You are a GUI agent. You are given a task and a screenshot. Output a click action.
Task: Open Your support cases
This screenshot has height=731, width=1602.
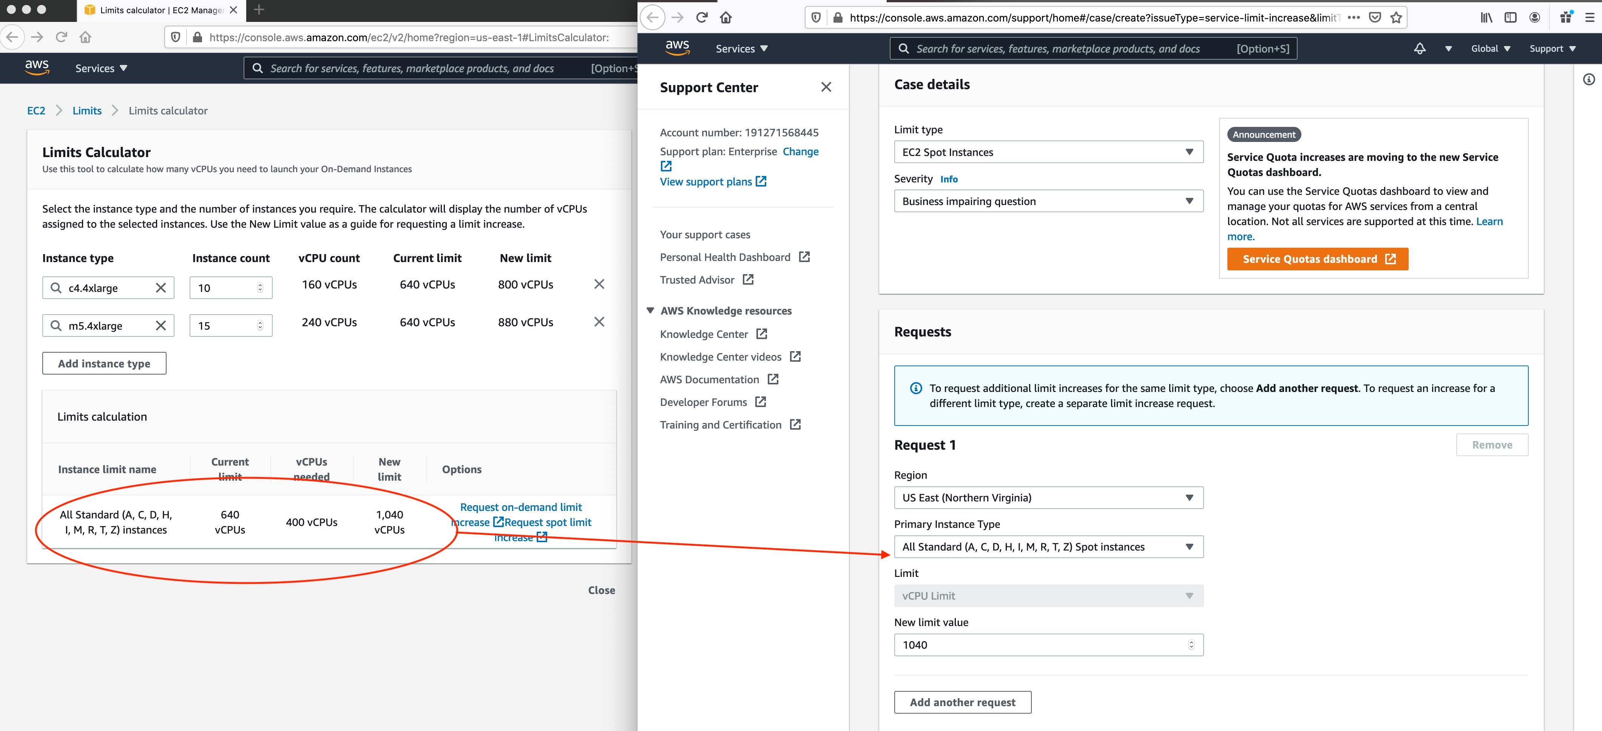click(x=705, y=235)
